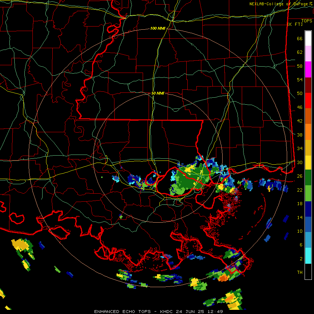Click the '18' legend value

(300, 204)
